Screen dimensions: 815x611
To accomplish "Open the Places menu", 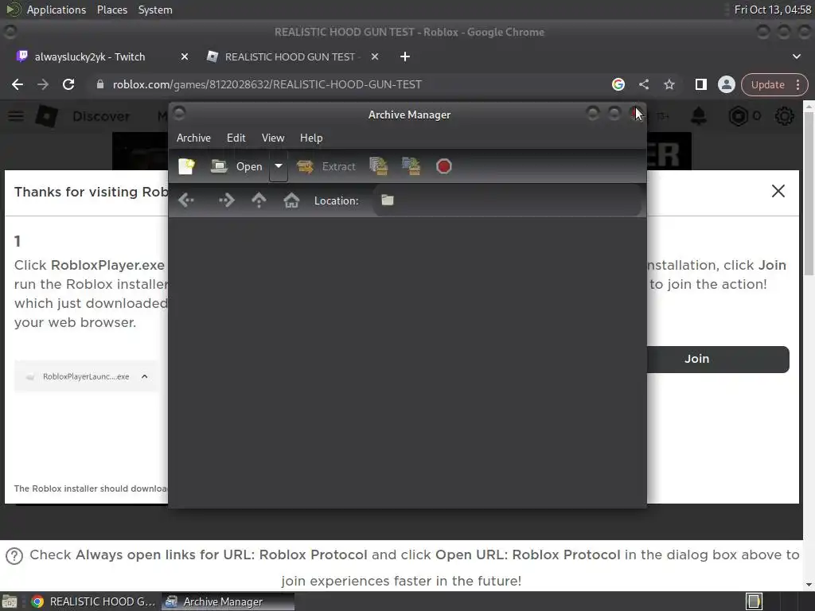I will 111,10.
